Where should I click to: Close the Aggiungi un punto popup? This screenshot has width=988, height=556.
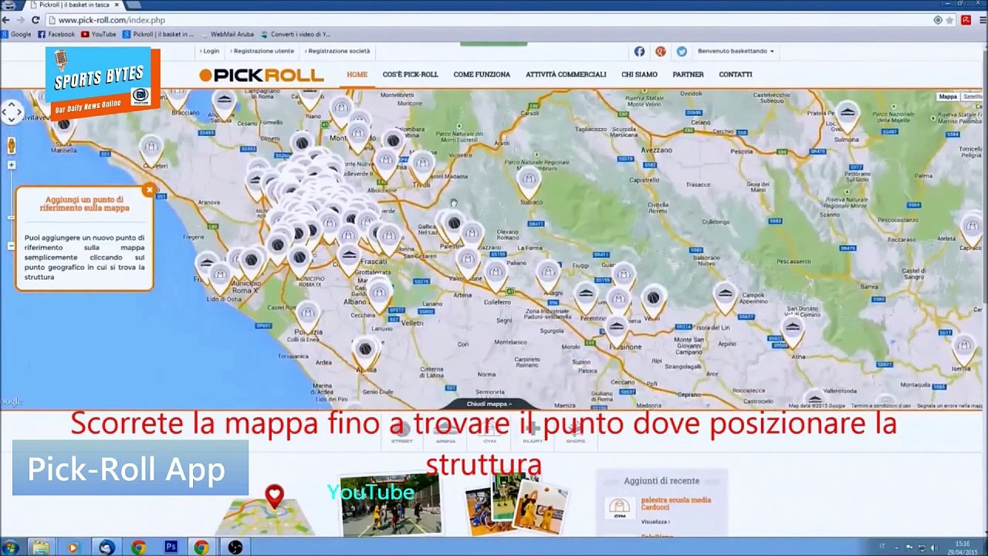(x=149, y=190)
